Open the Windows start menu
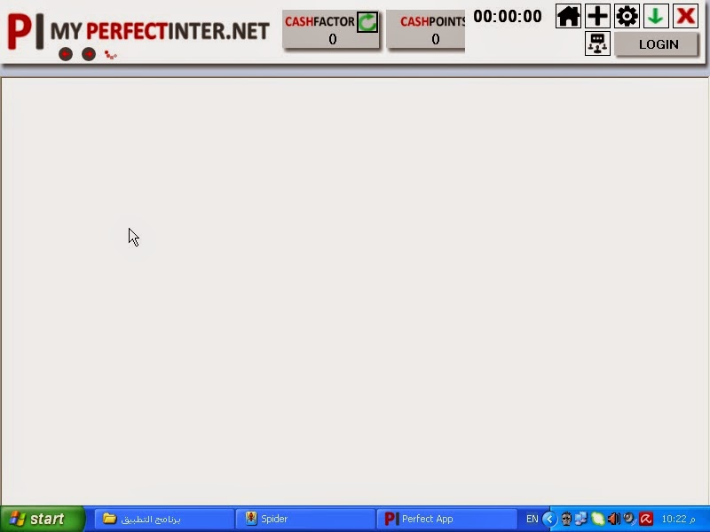710x532 pixels. (43, 519)
